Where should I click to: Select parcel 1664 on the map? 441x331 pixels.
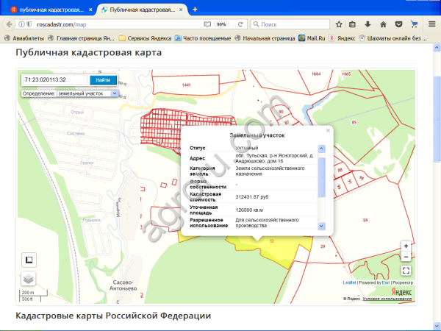coord(316,74)
